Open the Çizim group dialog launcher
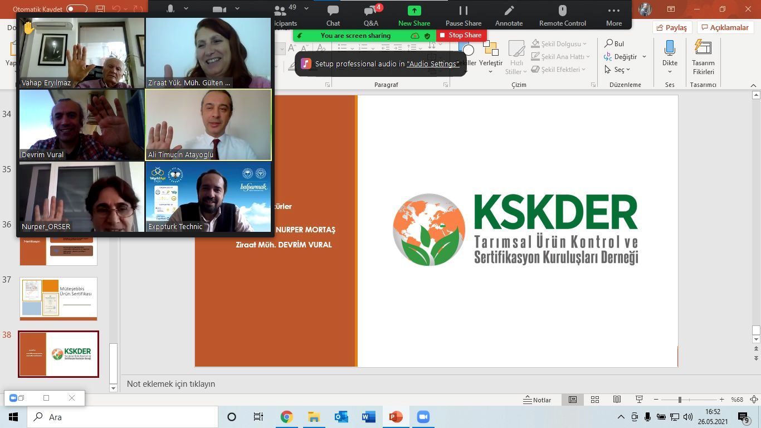Viewport: 761px width, 428px height. 593,85
